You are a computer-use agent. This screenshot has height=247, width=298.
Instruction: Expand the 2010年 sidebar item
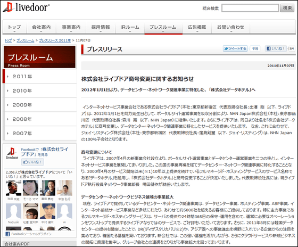(40, 90)
